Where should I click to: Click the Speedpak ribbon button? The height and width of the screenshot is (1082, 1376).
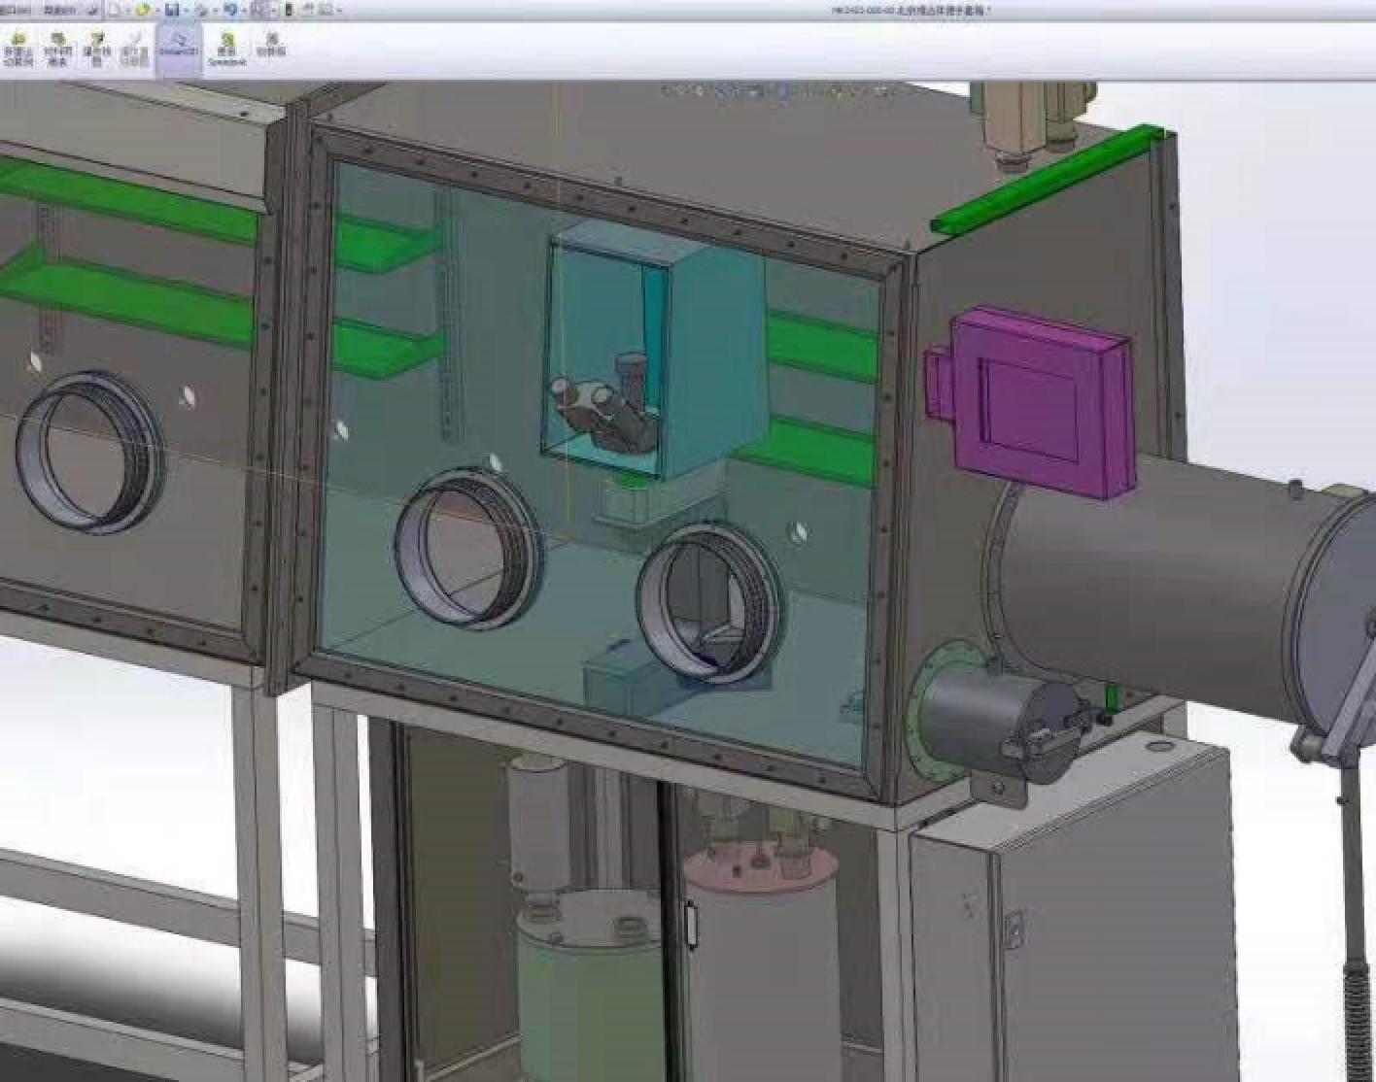227,49
